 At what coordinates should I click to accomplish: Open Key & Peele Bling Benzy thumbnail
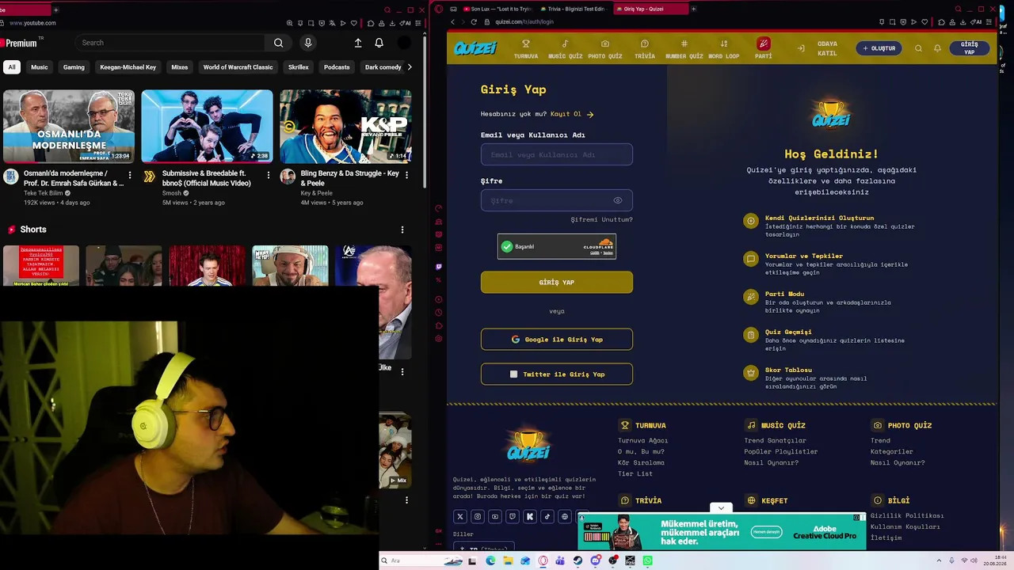345,126
